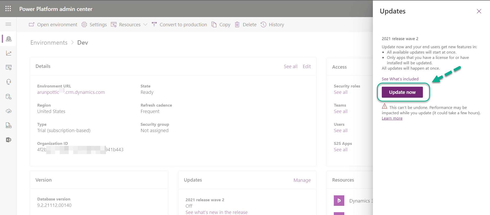Open the app launcher waffle icon
The width and height of the screenshot is (490, 215).
click(x=8, y=9)
